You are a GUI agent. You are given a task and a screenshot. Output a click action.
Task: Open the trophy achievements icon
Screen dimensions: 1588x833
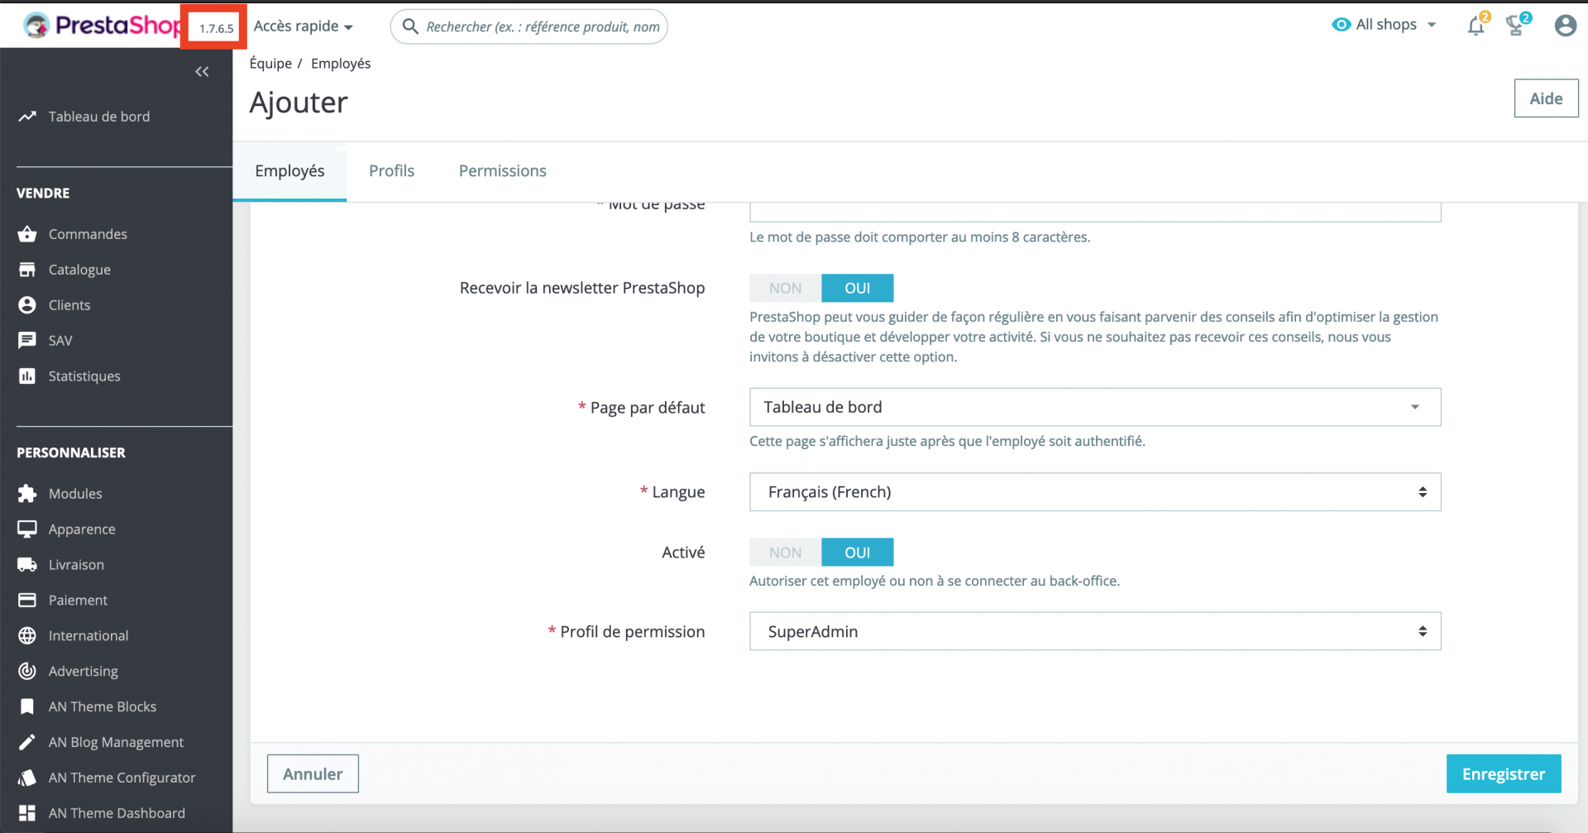point(1515,26)
